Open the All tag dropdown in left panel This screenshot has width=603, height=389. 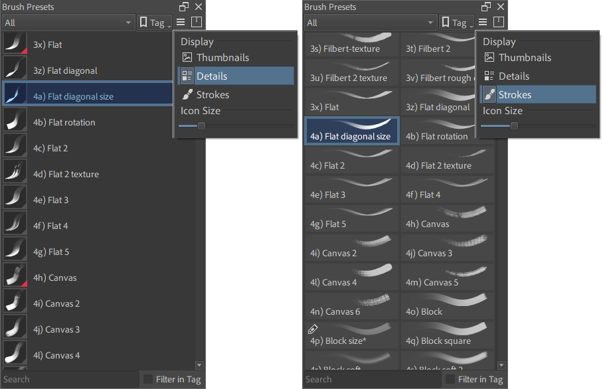68,23
